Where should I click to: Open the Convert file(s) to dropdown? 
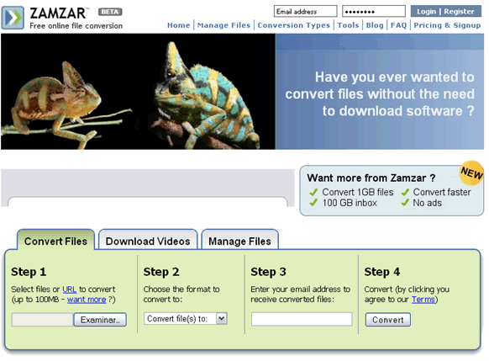pyautogui.click(x=186, y=319)
